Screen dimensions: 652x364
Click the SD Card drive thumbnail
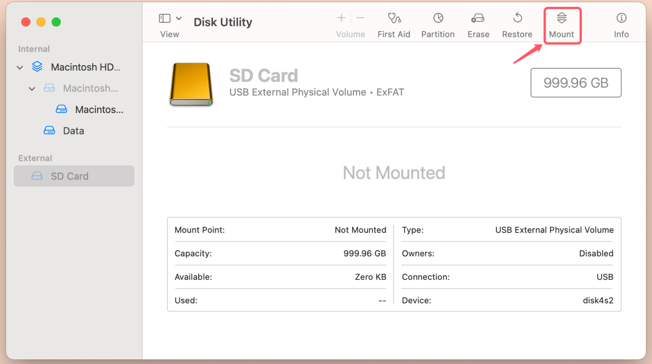(x=191, y=84)
